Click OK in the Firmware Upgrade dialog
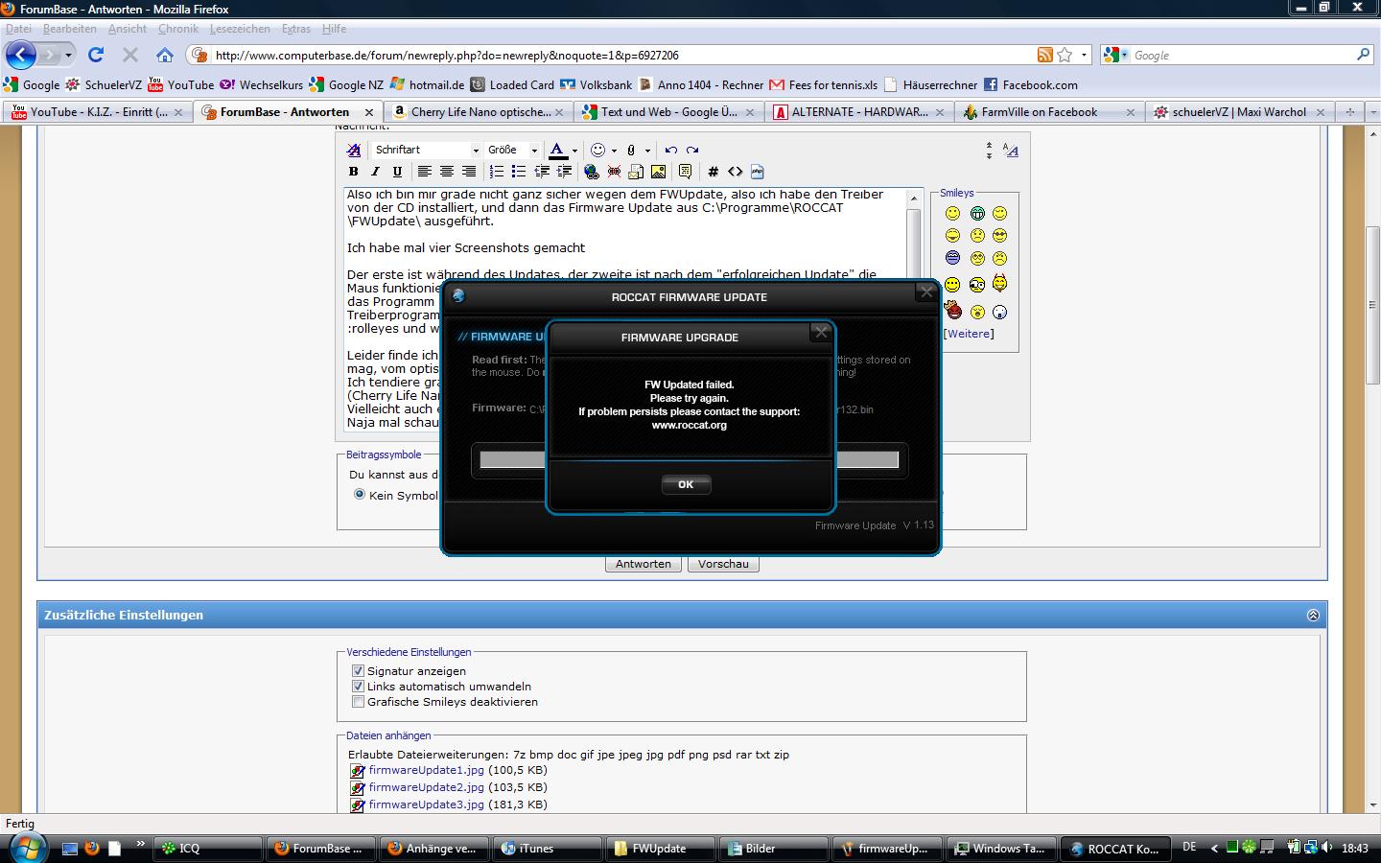 pos(686,484)
